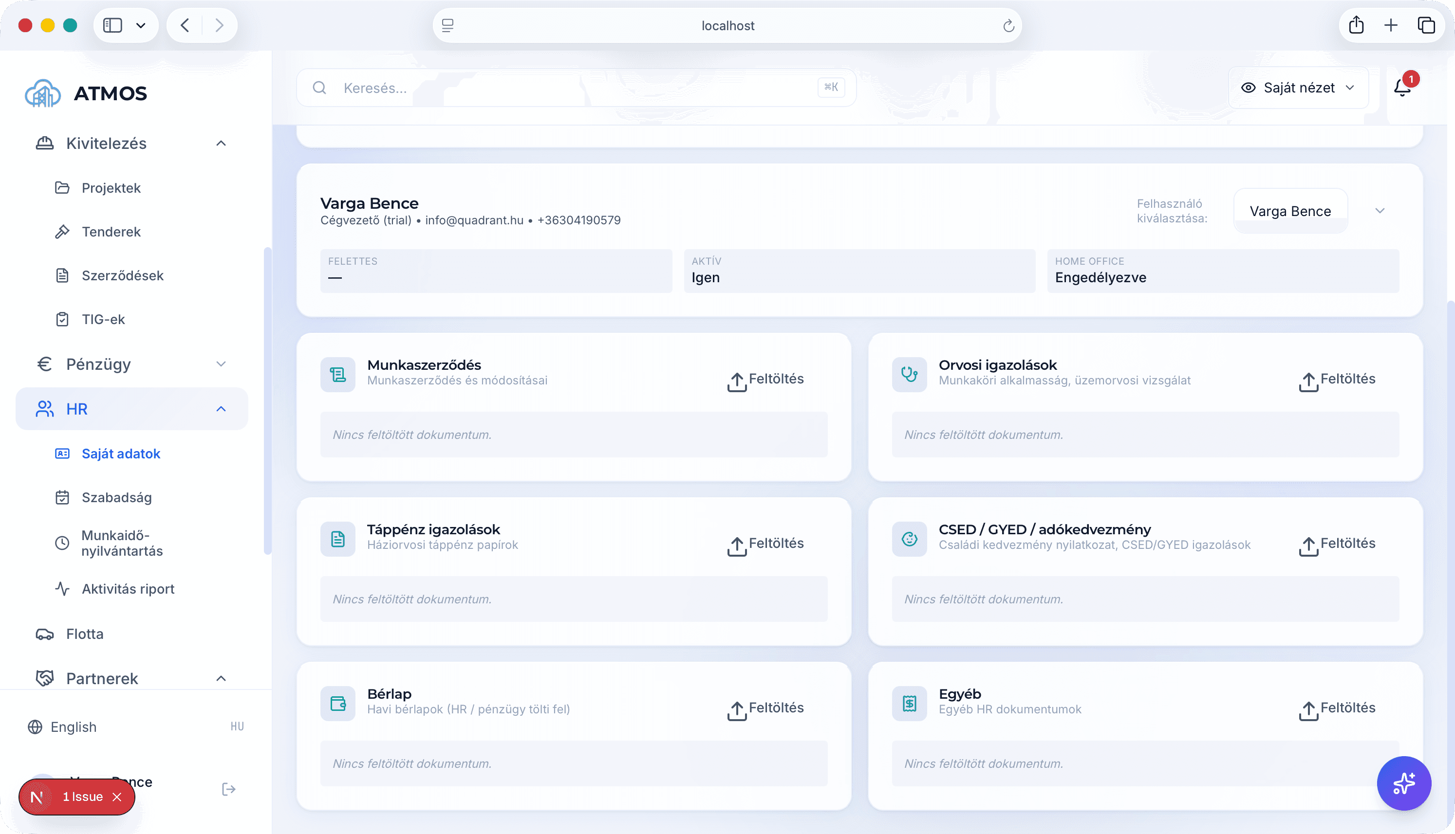This screenshot has height=834, width=1455.
Task: Click the N logo on the issue badge
Action: pos(37,797)
